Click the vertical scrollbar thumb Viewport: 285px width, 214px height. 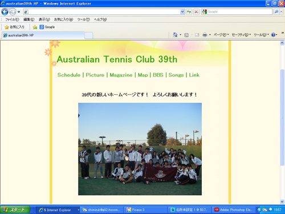[x=282, y=118]
